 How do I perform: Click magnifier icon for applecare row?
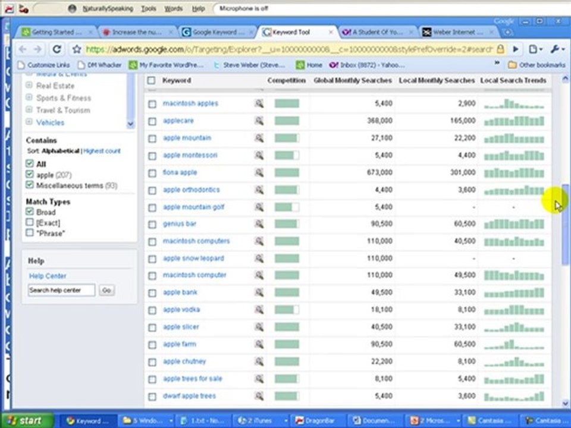coord(259,121)
